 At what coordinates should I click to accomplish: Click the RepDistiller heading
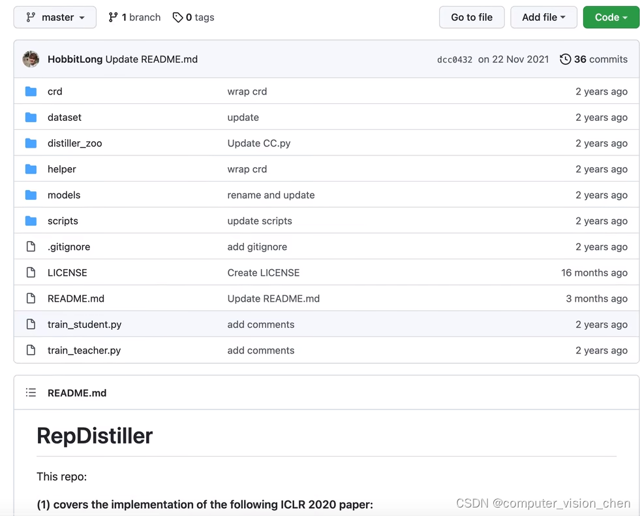(x=95, y=436)
